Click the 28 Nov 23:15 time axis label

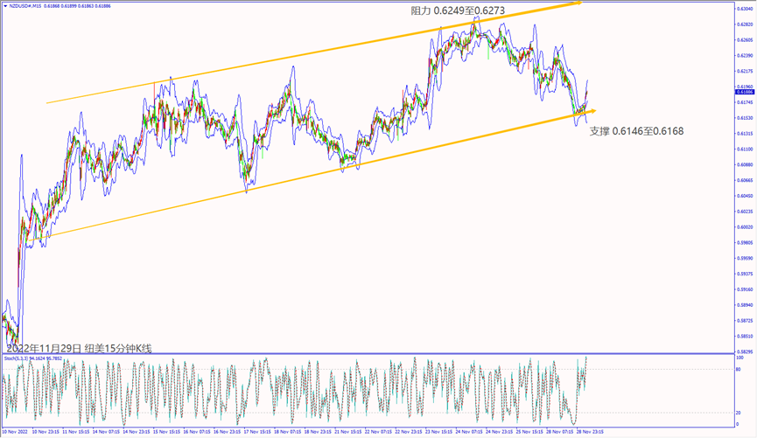point(591,431)
